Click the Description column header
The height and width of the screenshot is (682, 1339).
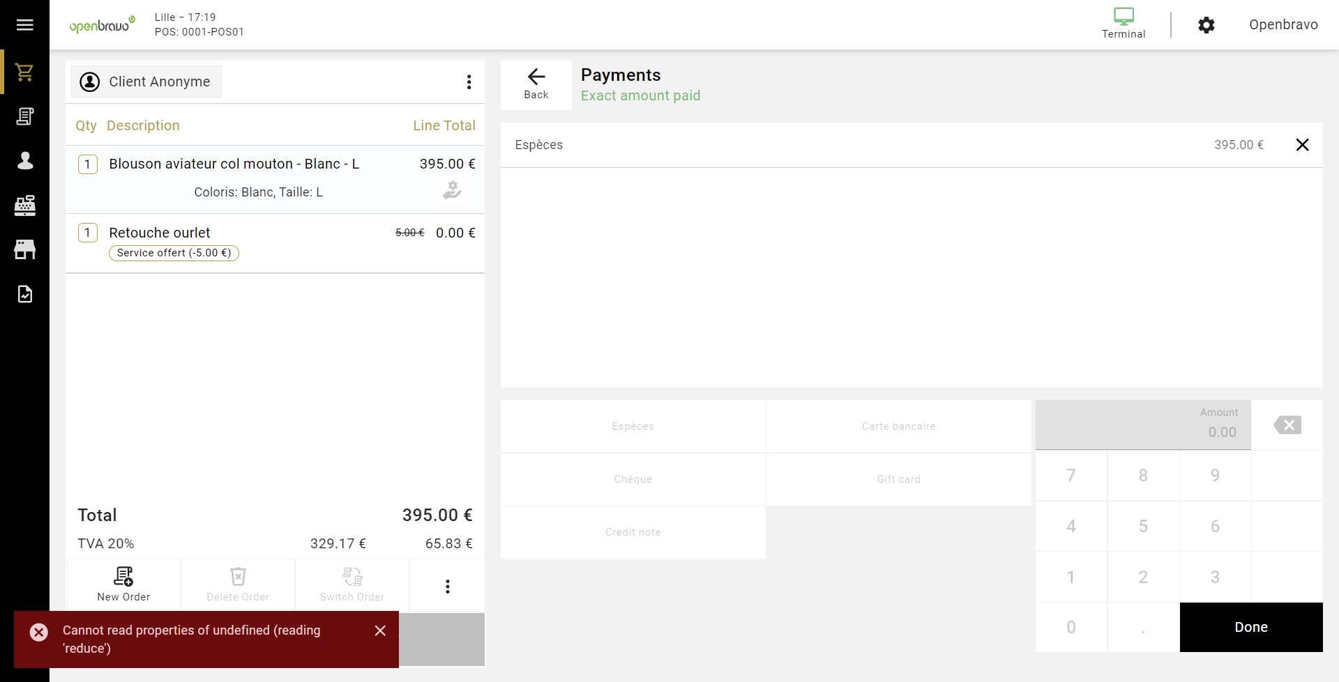coord(143,125)
